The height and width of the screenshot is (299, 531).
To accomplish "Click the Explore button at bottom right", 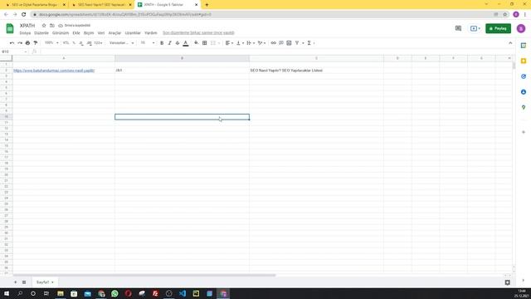I will 507,282.
